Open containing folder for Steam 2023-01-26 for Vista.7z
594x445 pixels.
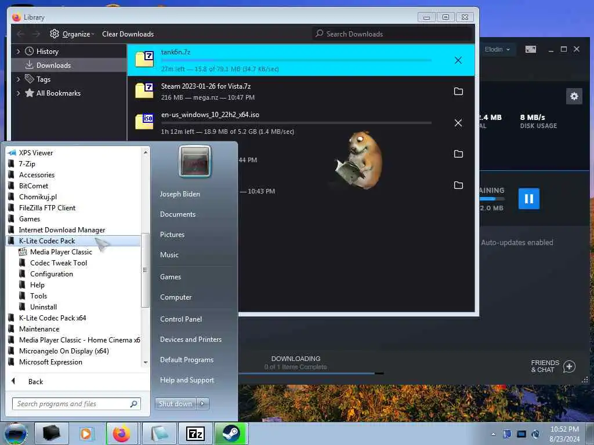tap(458, 91)
